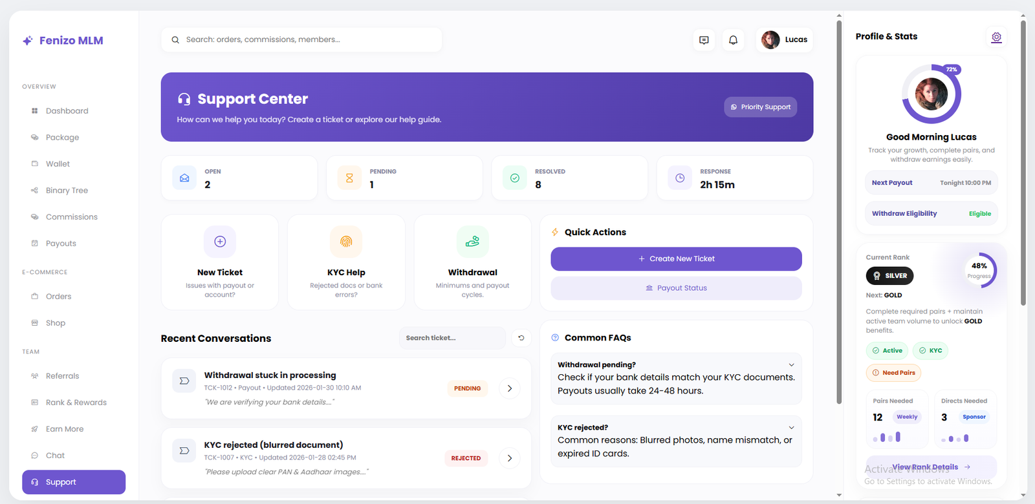Click the 48% rank progress ring
Viewport: 1035px width, 504px height.
(979, 270)
